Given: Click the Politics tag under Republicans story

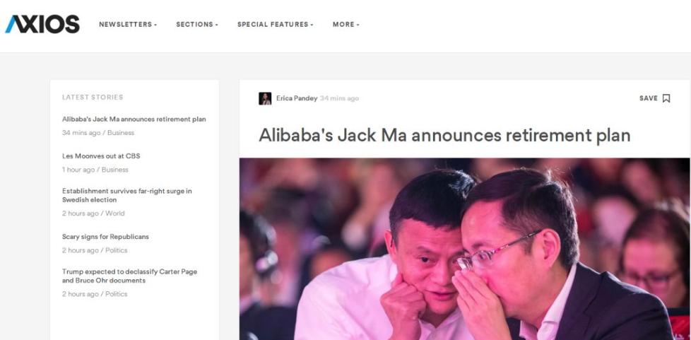Looking at the screenshot, I should 117,250.
